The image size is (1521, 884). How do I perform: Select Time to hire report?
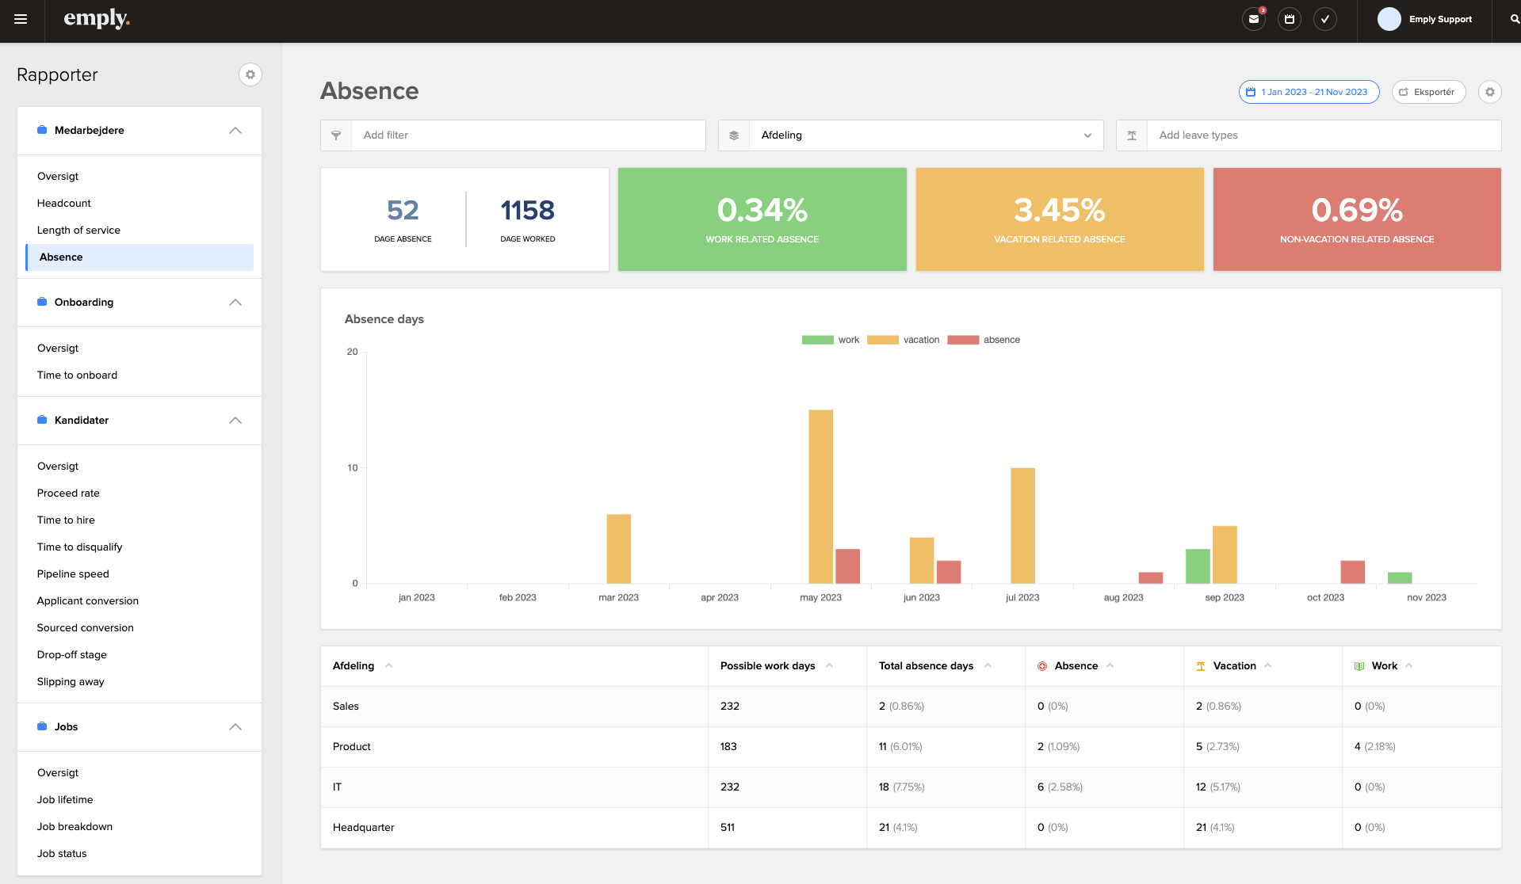coord(66,520)
